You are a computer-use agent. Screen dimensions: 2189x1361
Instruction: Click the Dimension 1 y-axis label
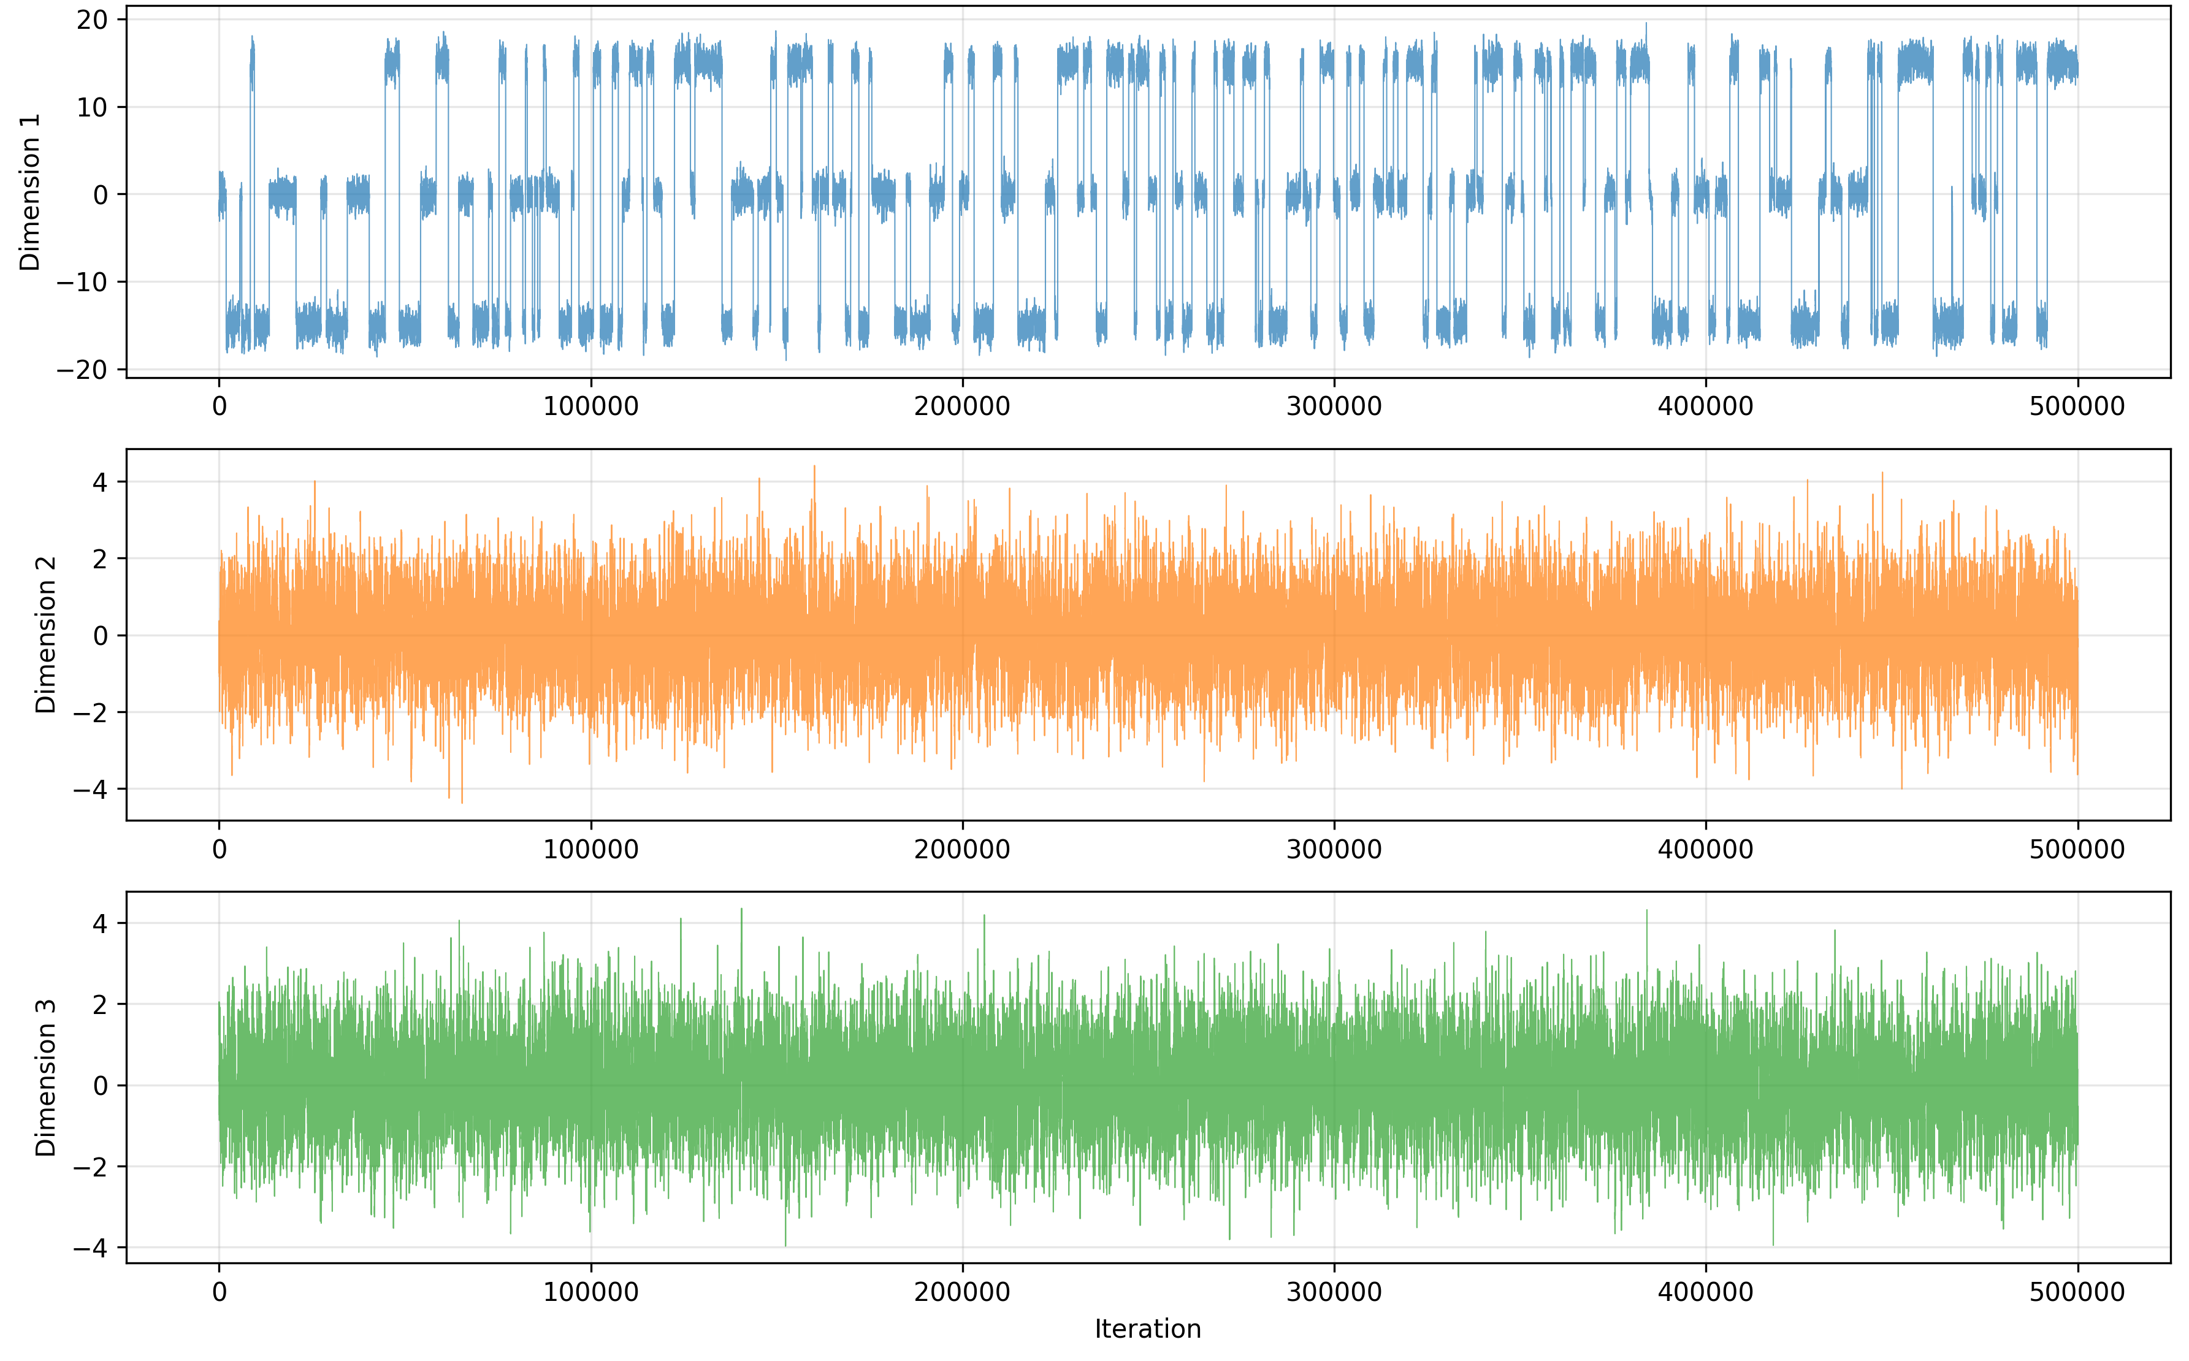pyautogui.click(x=31, y=192)
